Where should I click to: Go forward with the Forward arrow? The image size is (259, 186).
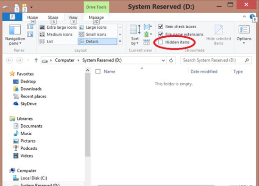coord(19,60)
